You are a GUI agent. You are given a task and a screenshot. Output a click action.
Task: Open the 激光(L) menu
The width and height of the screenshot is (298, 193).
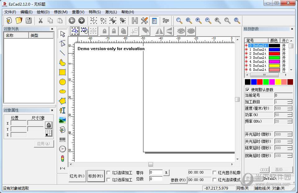[x=111, y=12]
